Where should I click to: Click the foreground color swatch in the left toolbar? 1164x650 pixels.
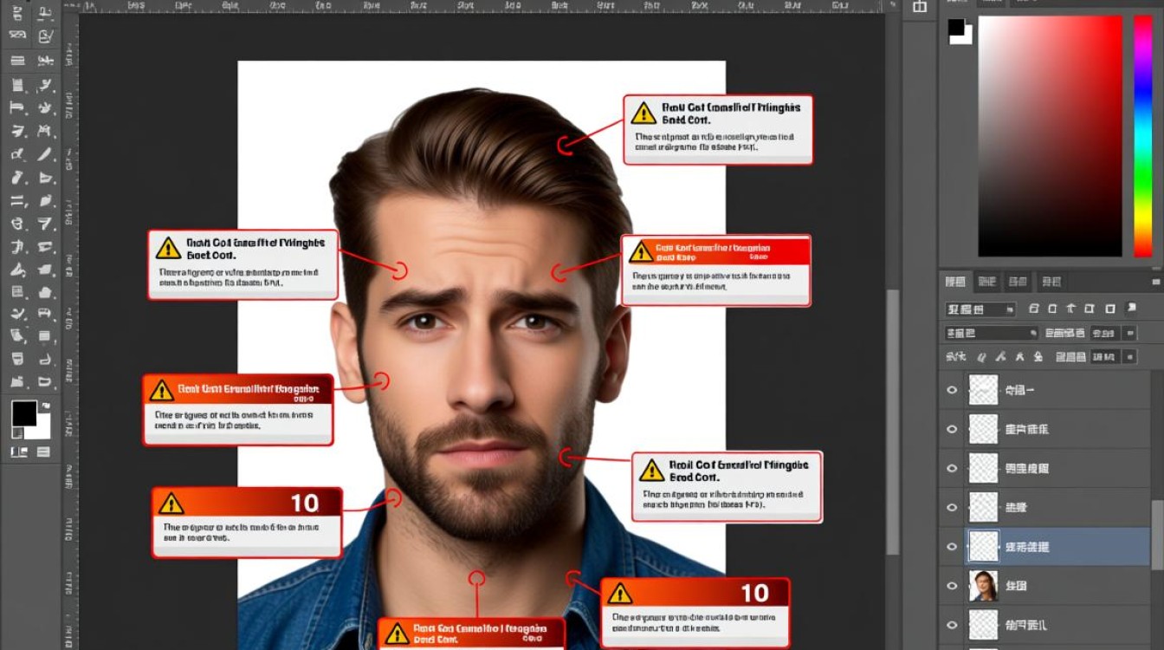click(x=23, y=413)
